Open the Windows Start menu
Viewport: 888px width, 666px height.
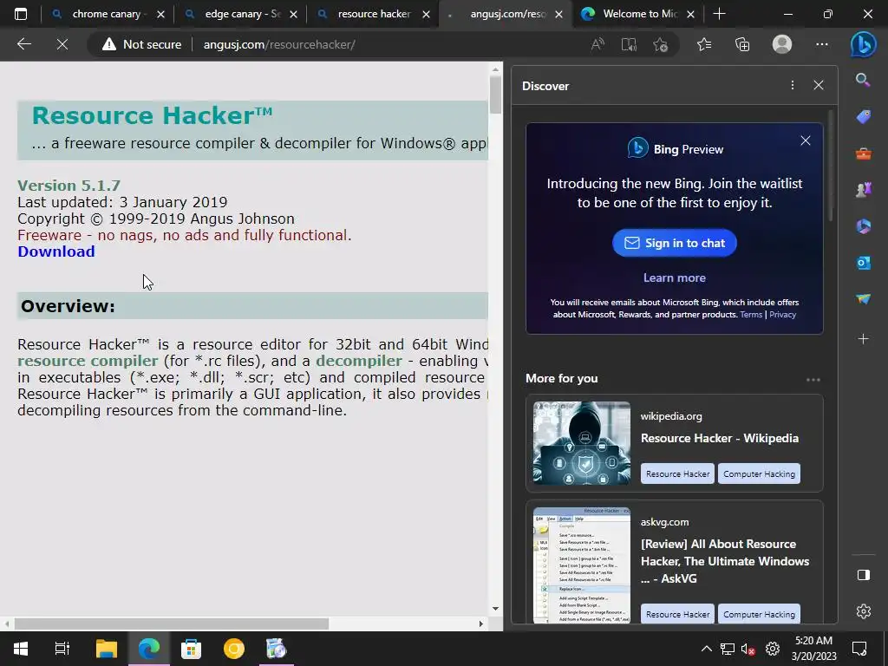(x=21, y=649)
